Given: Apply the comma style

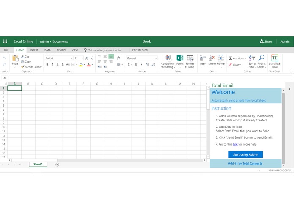Looking at the screenshot, I should pyautogui.click(x=142, y=64).
